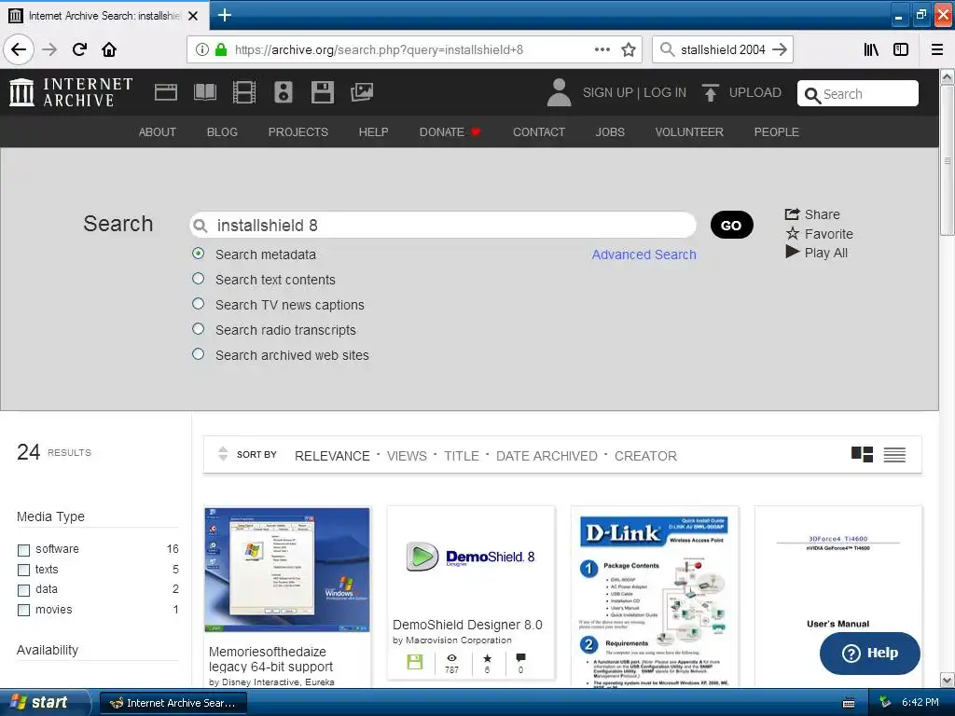Select Search archived web sites
Viewport: 955px width, 716px height.
click(198, 353)
